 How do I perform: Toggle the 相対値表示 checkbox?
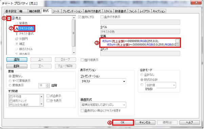click(82, 60)
